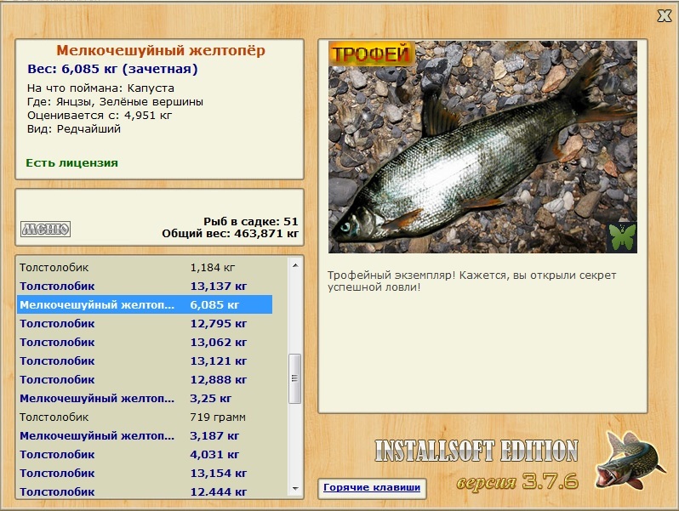679x511 pixels.
Task: Select the Толстолобик 12,795 кг row
Action: (145, 324)
